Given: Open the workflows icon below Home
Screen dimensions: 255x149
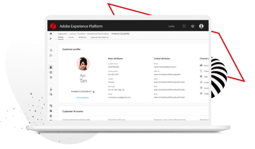Looking at the screenshot, I should [x=51, y=39].
